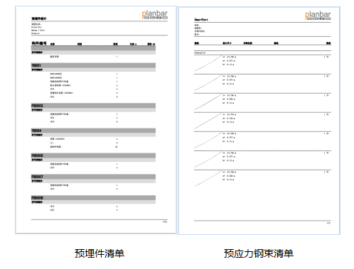The width and height of the screenshot is (354, 269).
Task: Select the FB0008 component heading row
Action: coord(93,198)
